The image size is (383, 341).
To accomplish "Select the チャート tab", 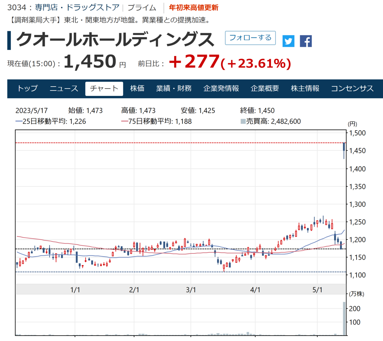I will click(104, 89).
